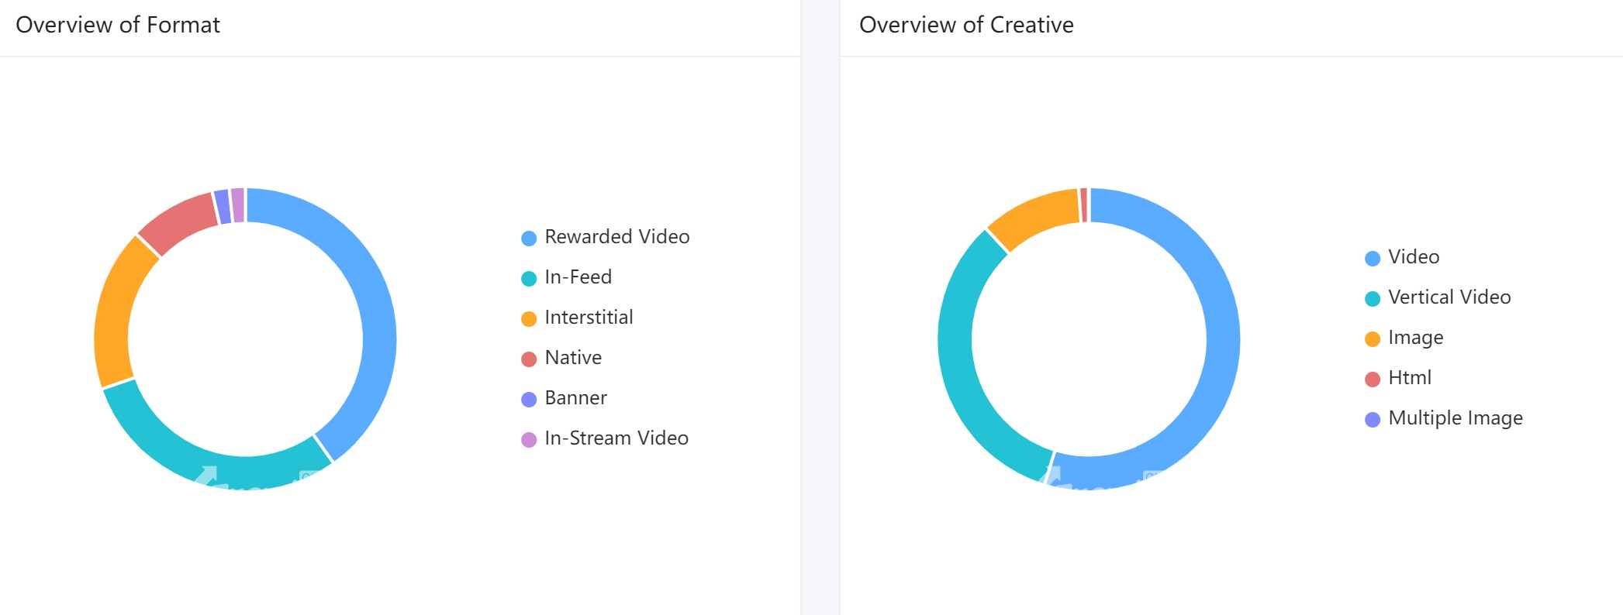Toggle the Interstitial legend entry
Viewport: 1623px width, 615px height.
pyautogui.click(x=578, y=318)
